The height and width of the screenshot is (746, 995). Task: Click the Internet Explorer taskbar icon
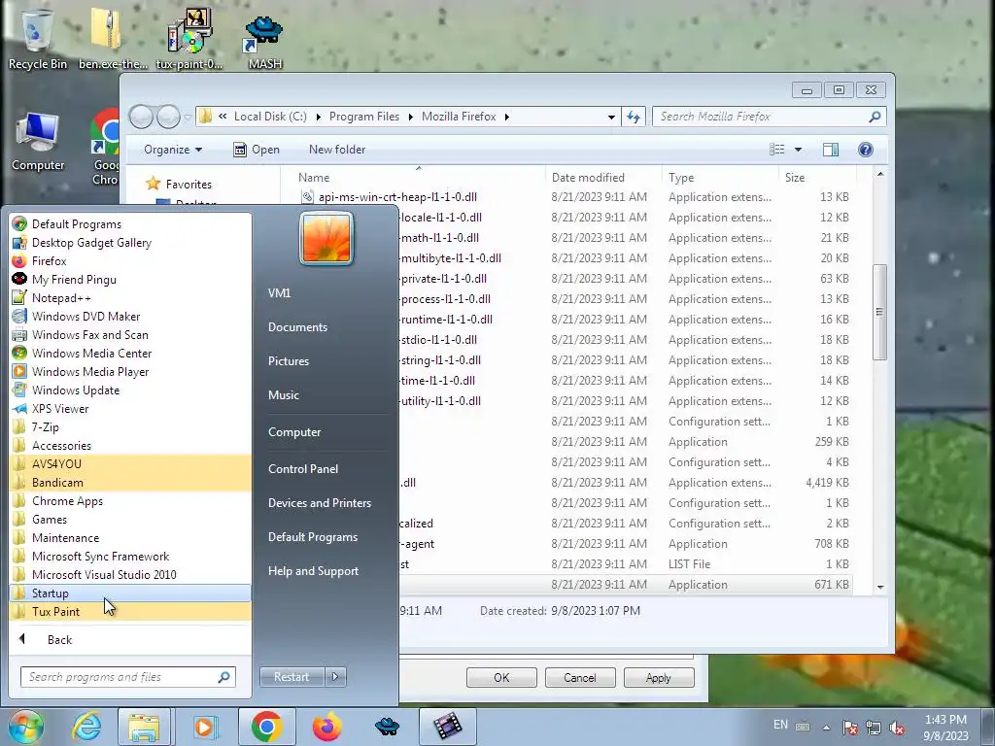(x=86, y=727)
